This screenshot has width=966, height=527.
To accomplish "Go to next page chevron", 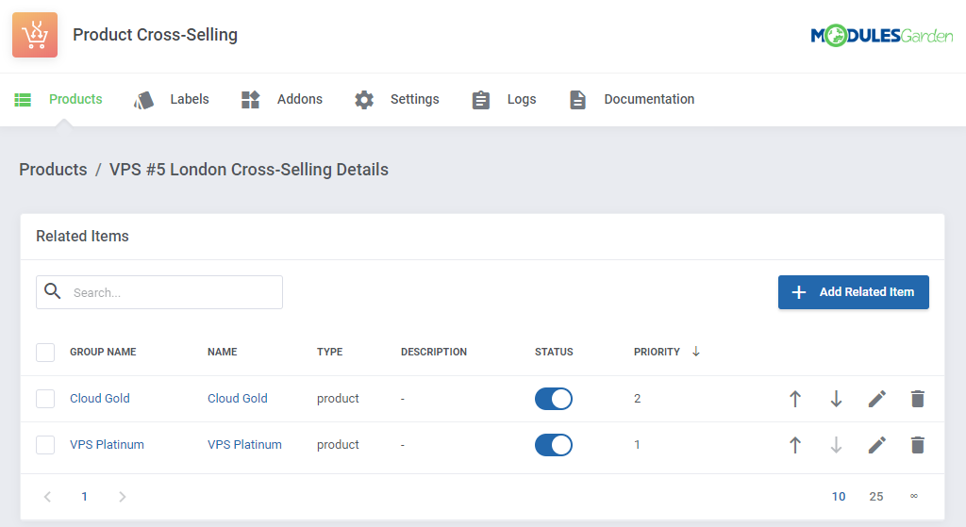I will (122, 497).
